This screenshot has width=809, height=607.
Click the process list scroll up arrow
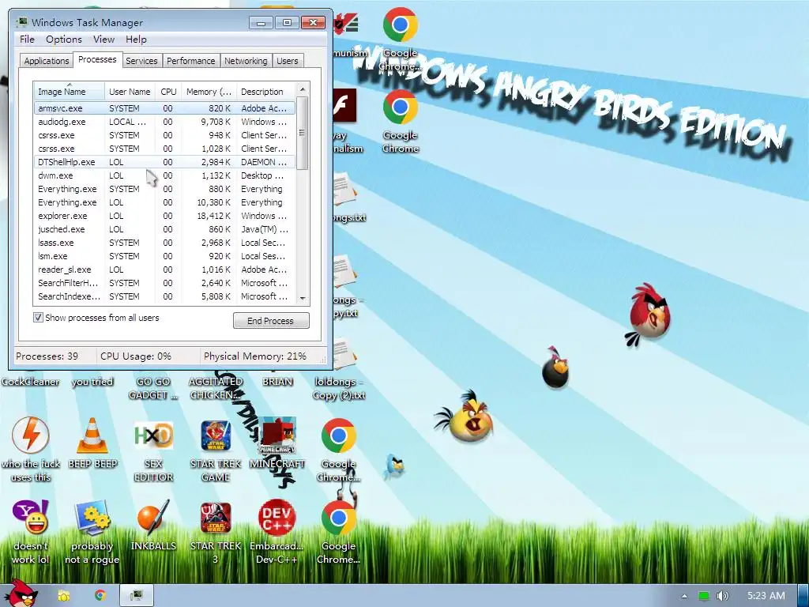[x=303, y=89]
